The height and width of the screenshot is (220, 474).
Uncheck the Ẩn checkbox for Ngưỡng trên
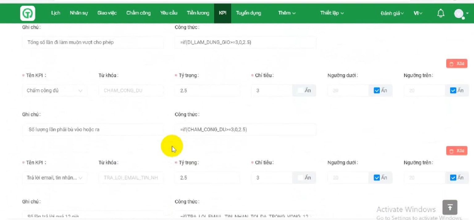pyautogui.click(x=453, y=90)
